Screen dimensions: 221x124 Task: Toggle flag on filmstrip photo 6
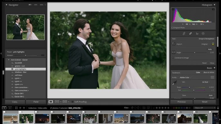pyautogui.click(x=84, y=112)
